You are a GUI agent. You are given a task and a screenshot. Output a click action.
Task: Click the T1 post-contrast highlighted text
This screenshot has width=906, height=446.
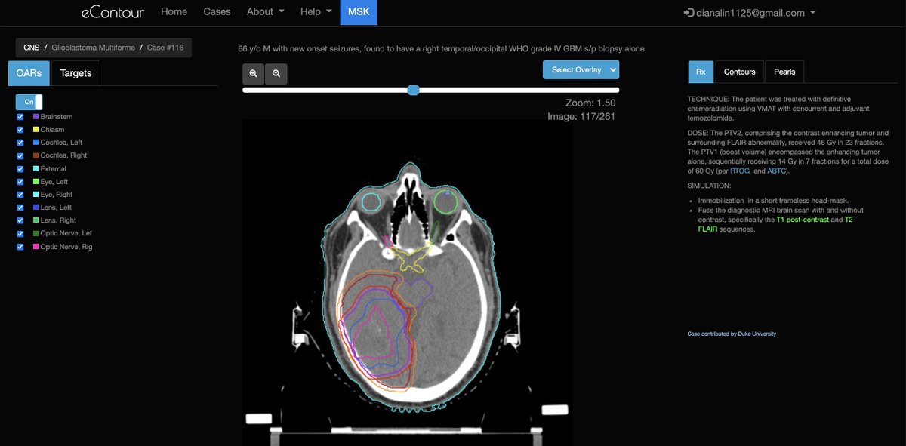(802, 220)
